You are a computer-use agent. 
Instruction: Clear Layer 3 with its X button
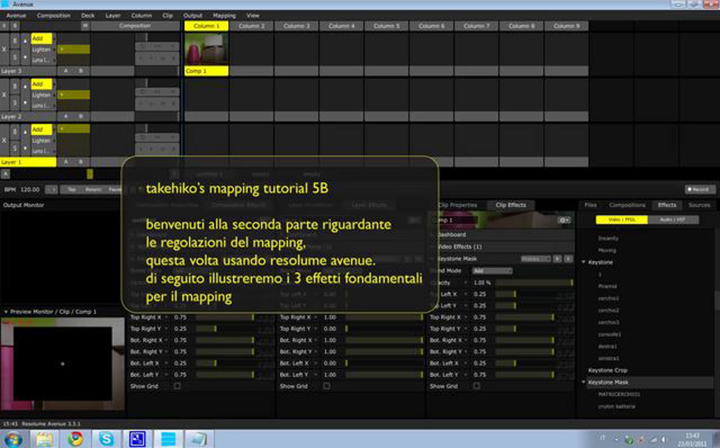coord(4,49)
